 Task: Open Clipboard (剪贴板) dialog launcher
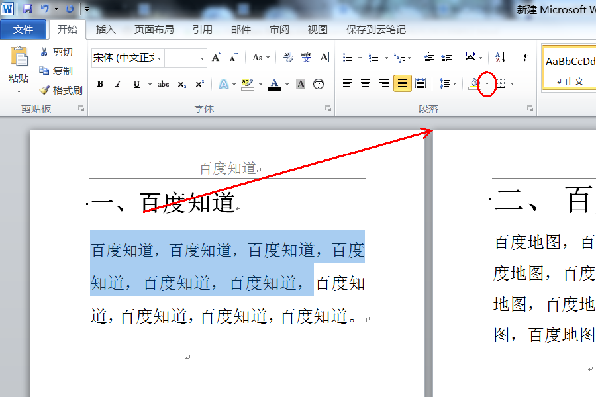pos(81,109)
